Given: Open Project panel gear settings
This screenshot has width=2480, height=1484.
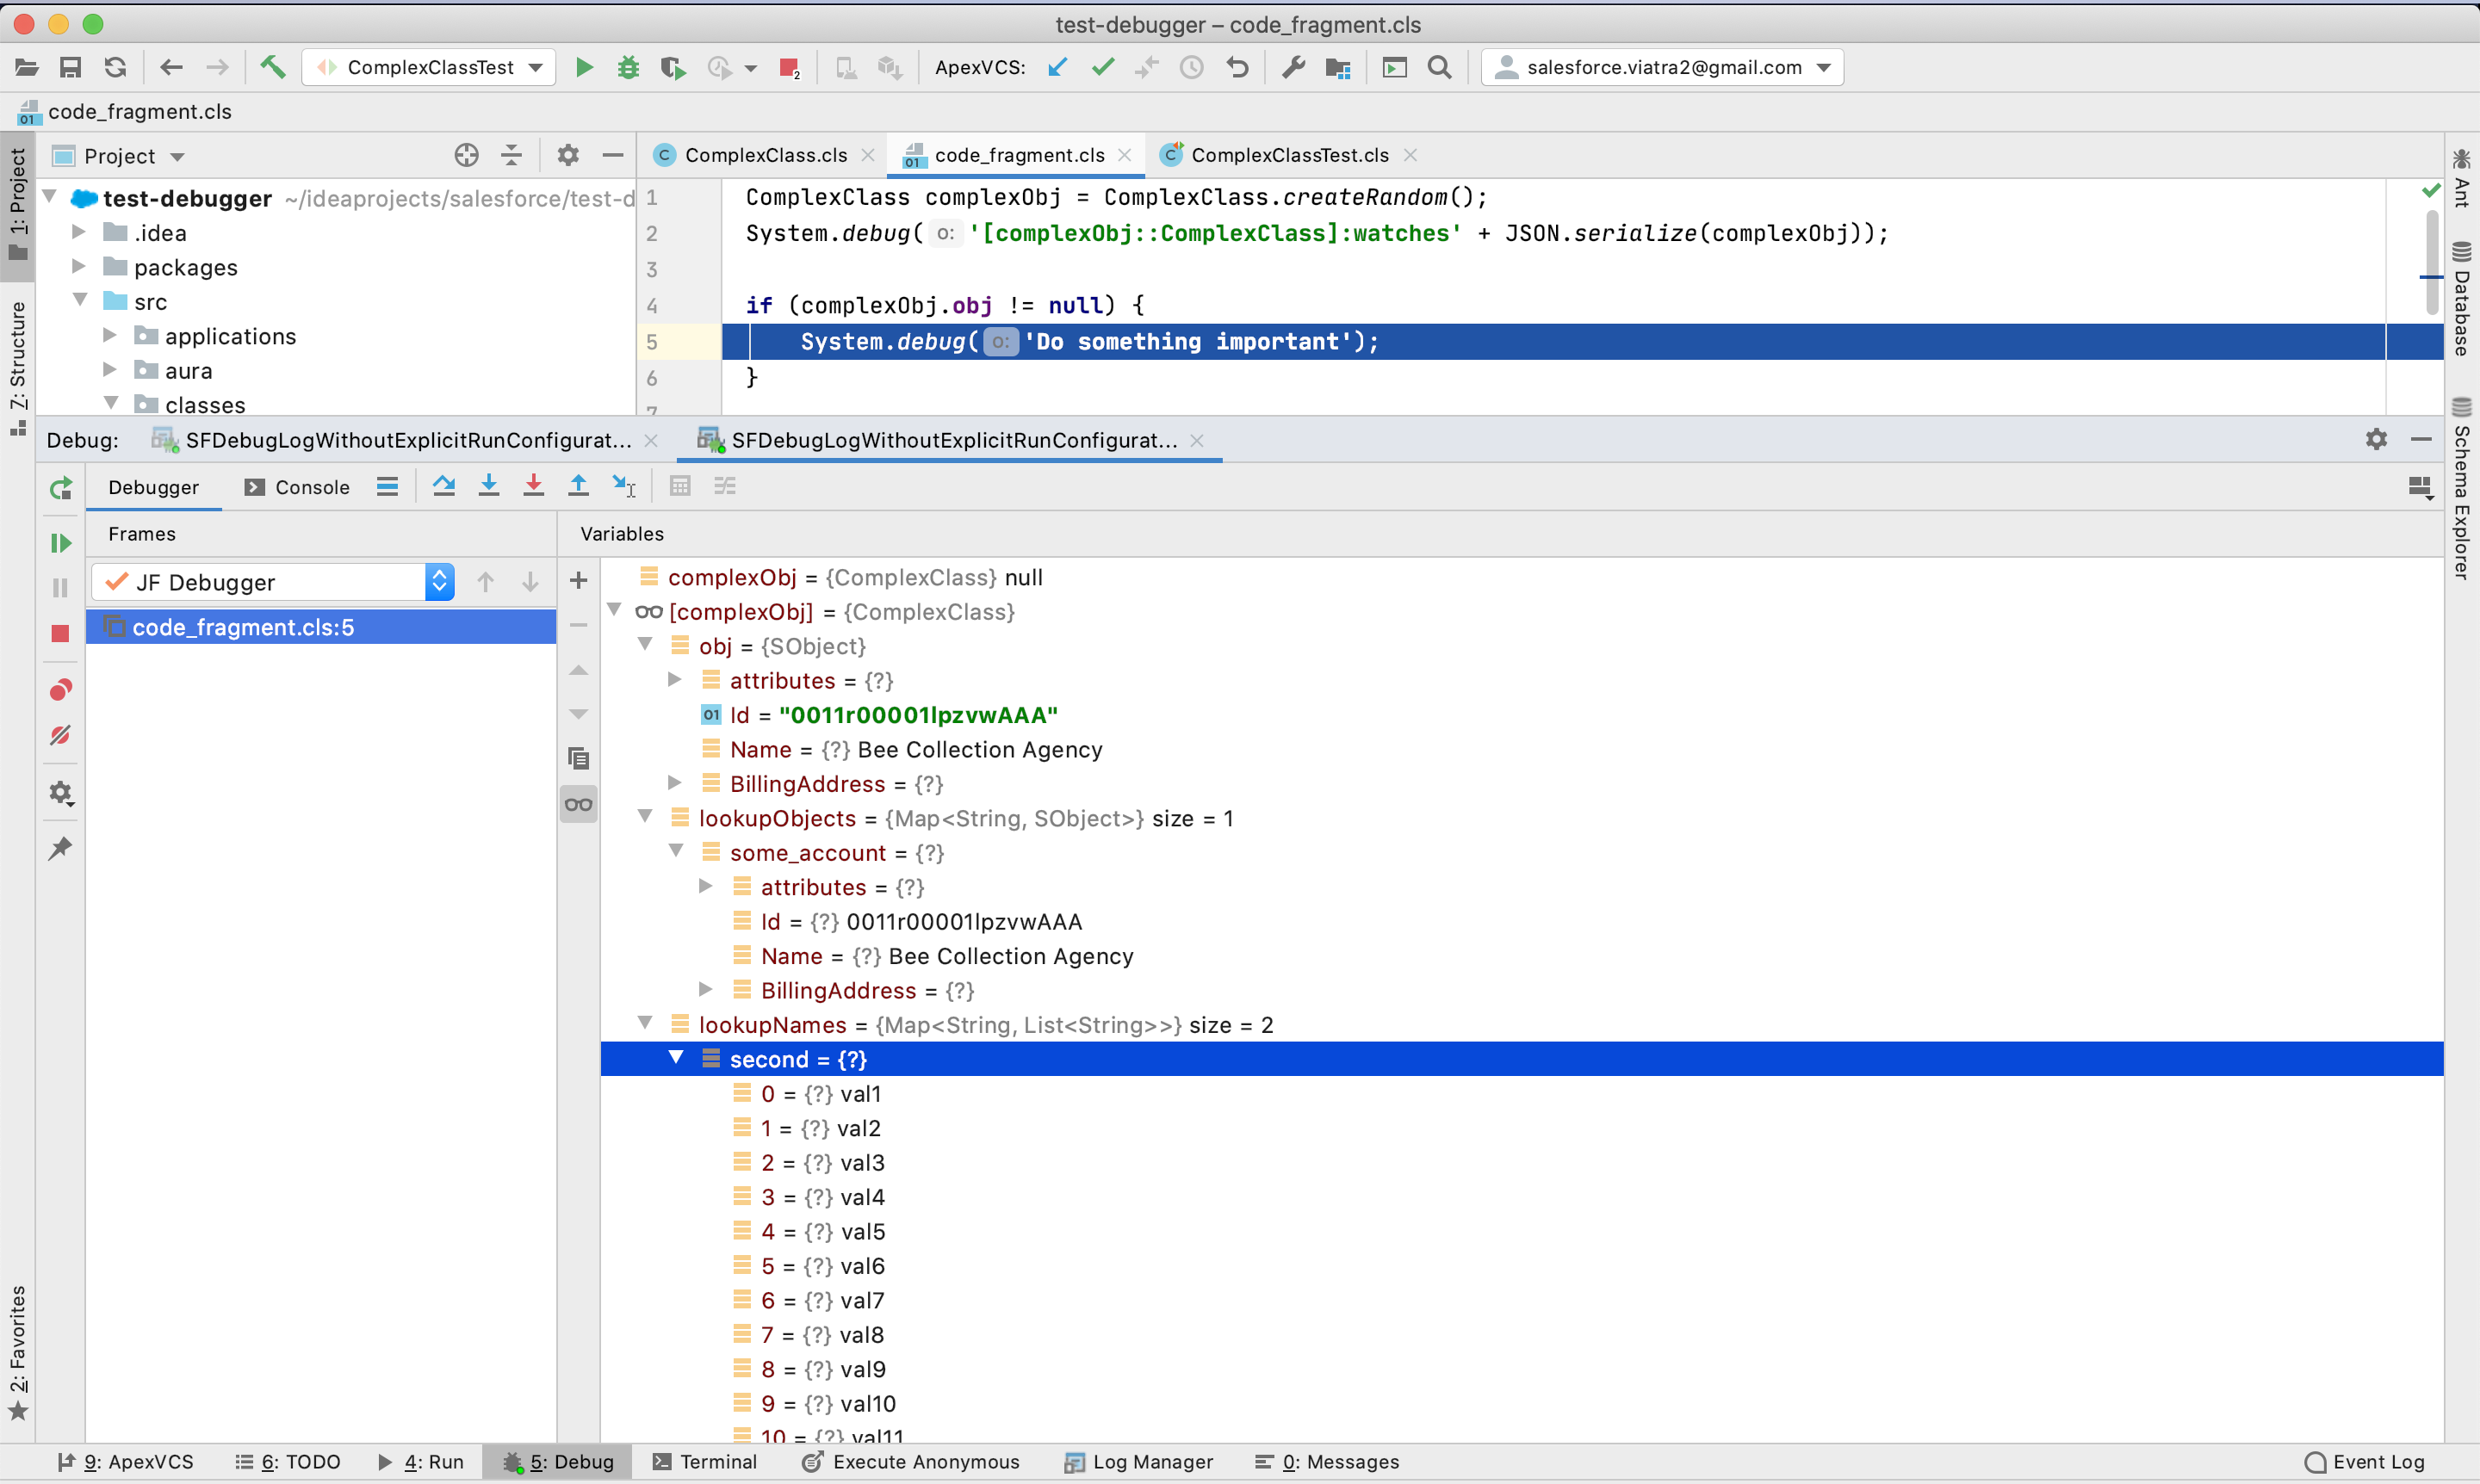Looking at the screenshot, I should (568, 155).
